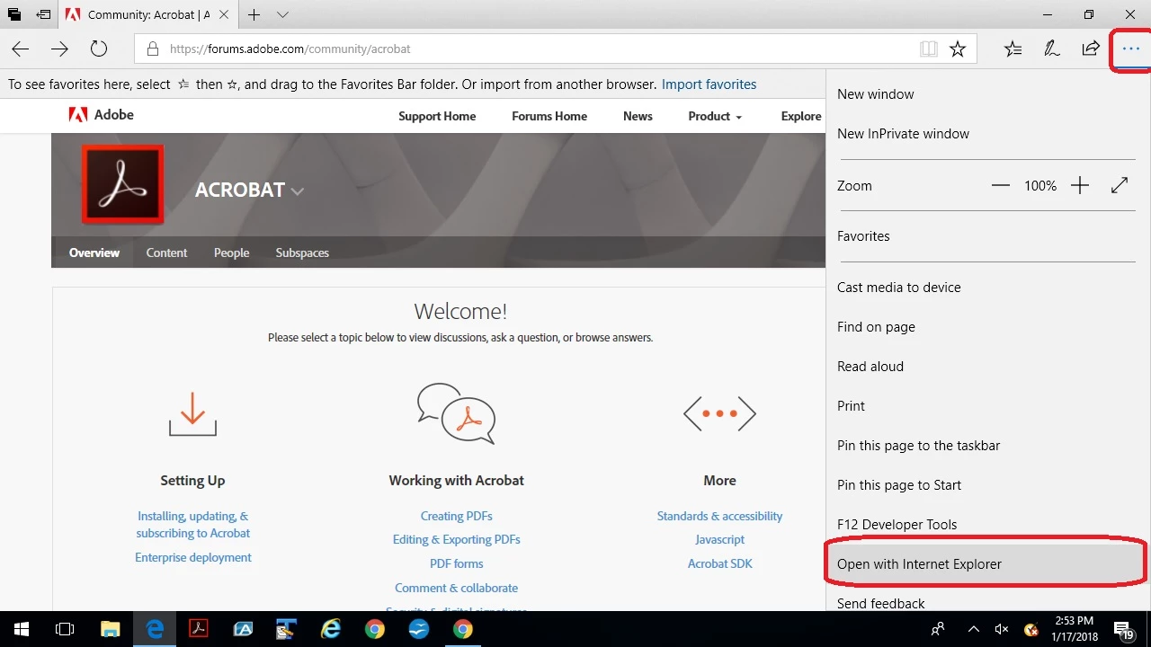
Task: Zoom out with the minus button
Action: 1001,186
